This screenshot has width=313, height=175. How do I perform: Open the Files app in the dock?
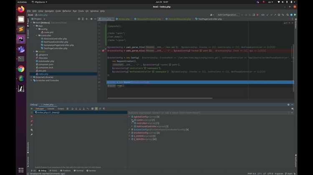(x=21, y=19)
